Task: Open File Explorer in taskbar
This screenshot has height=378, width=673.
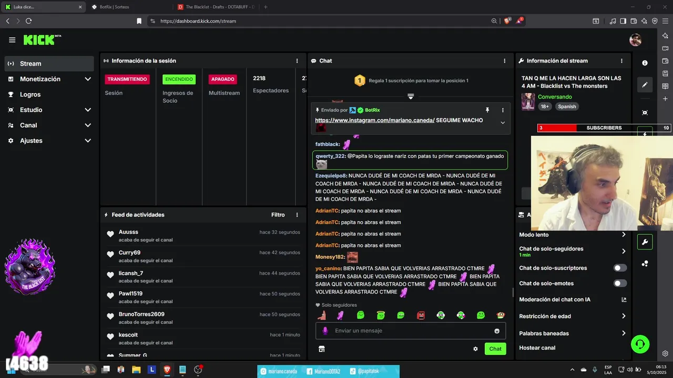Action: tap(136, 370)
